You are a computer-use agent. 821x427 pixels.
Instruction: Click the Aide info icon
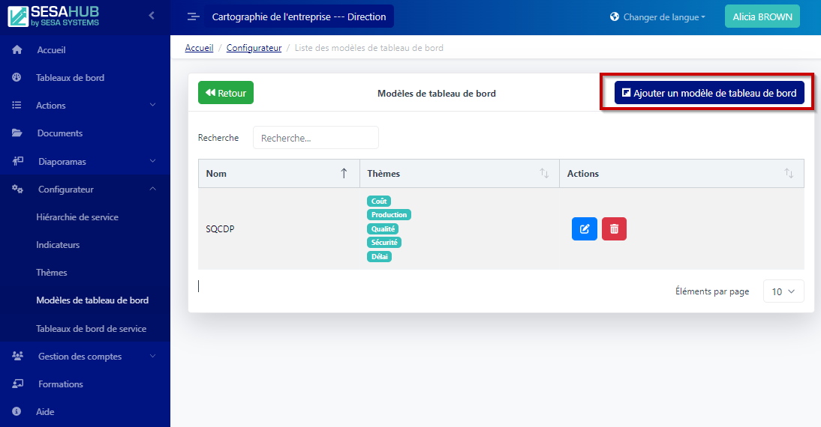tap(17, 411)
